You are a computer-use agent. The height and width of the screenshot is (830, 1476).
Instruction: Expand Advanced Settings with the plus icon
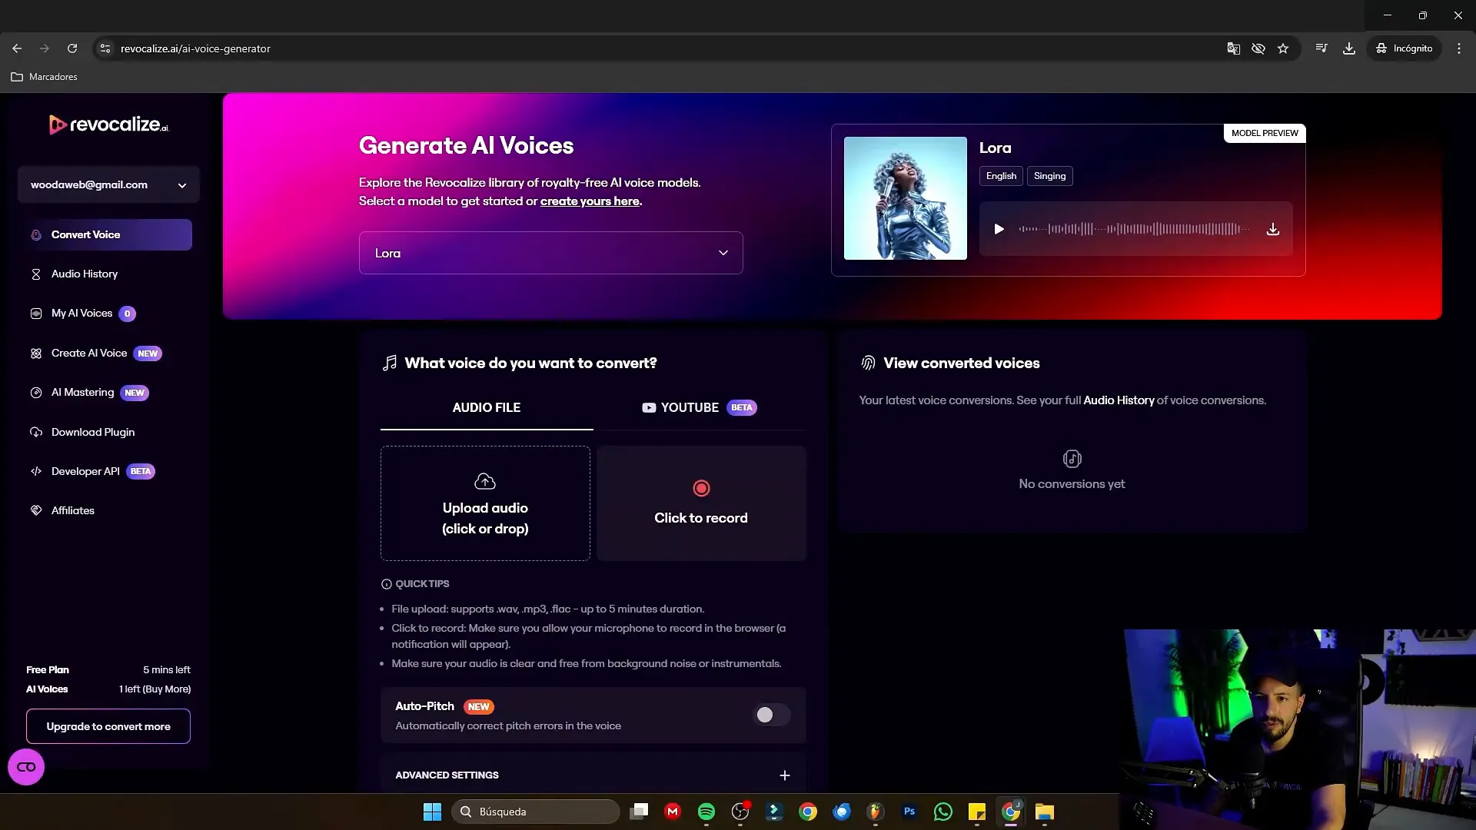[x=785, y=775]
